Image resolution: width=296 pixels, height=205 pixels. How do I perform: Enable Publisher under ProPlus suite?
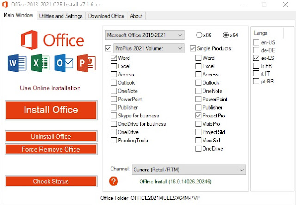tap(114, 107)
